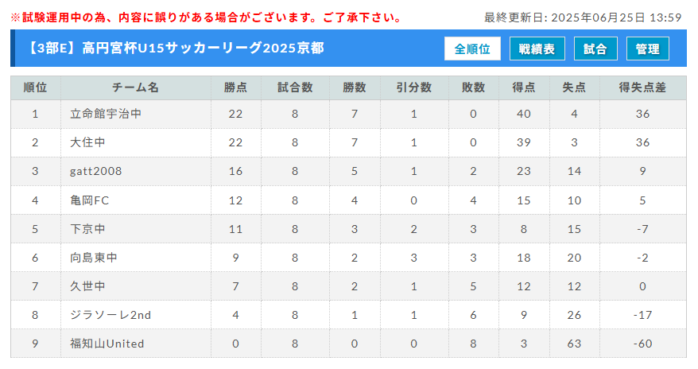
Task: Click the 得失点差 column header
Action: tap(643, 87)
